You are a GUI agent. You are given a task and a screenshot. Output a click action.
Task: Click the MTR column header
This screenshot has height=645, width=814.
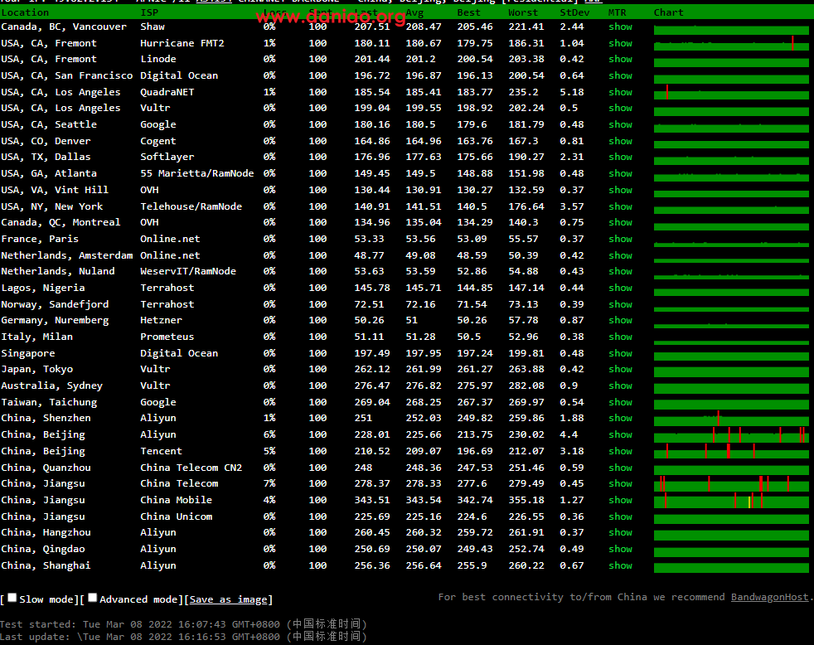[x=618, y=12]
